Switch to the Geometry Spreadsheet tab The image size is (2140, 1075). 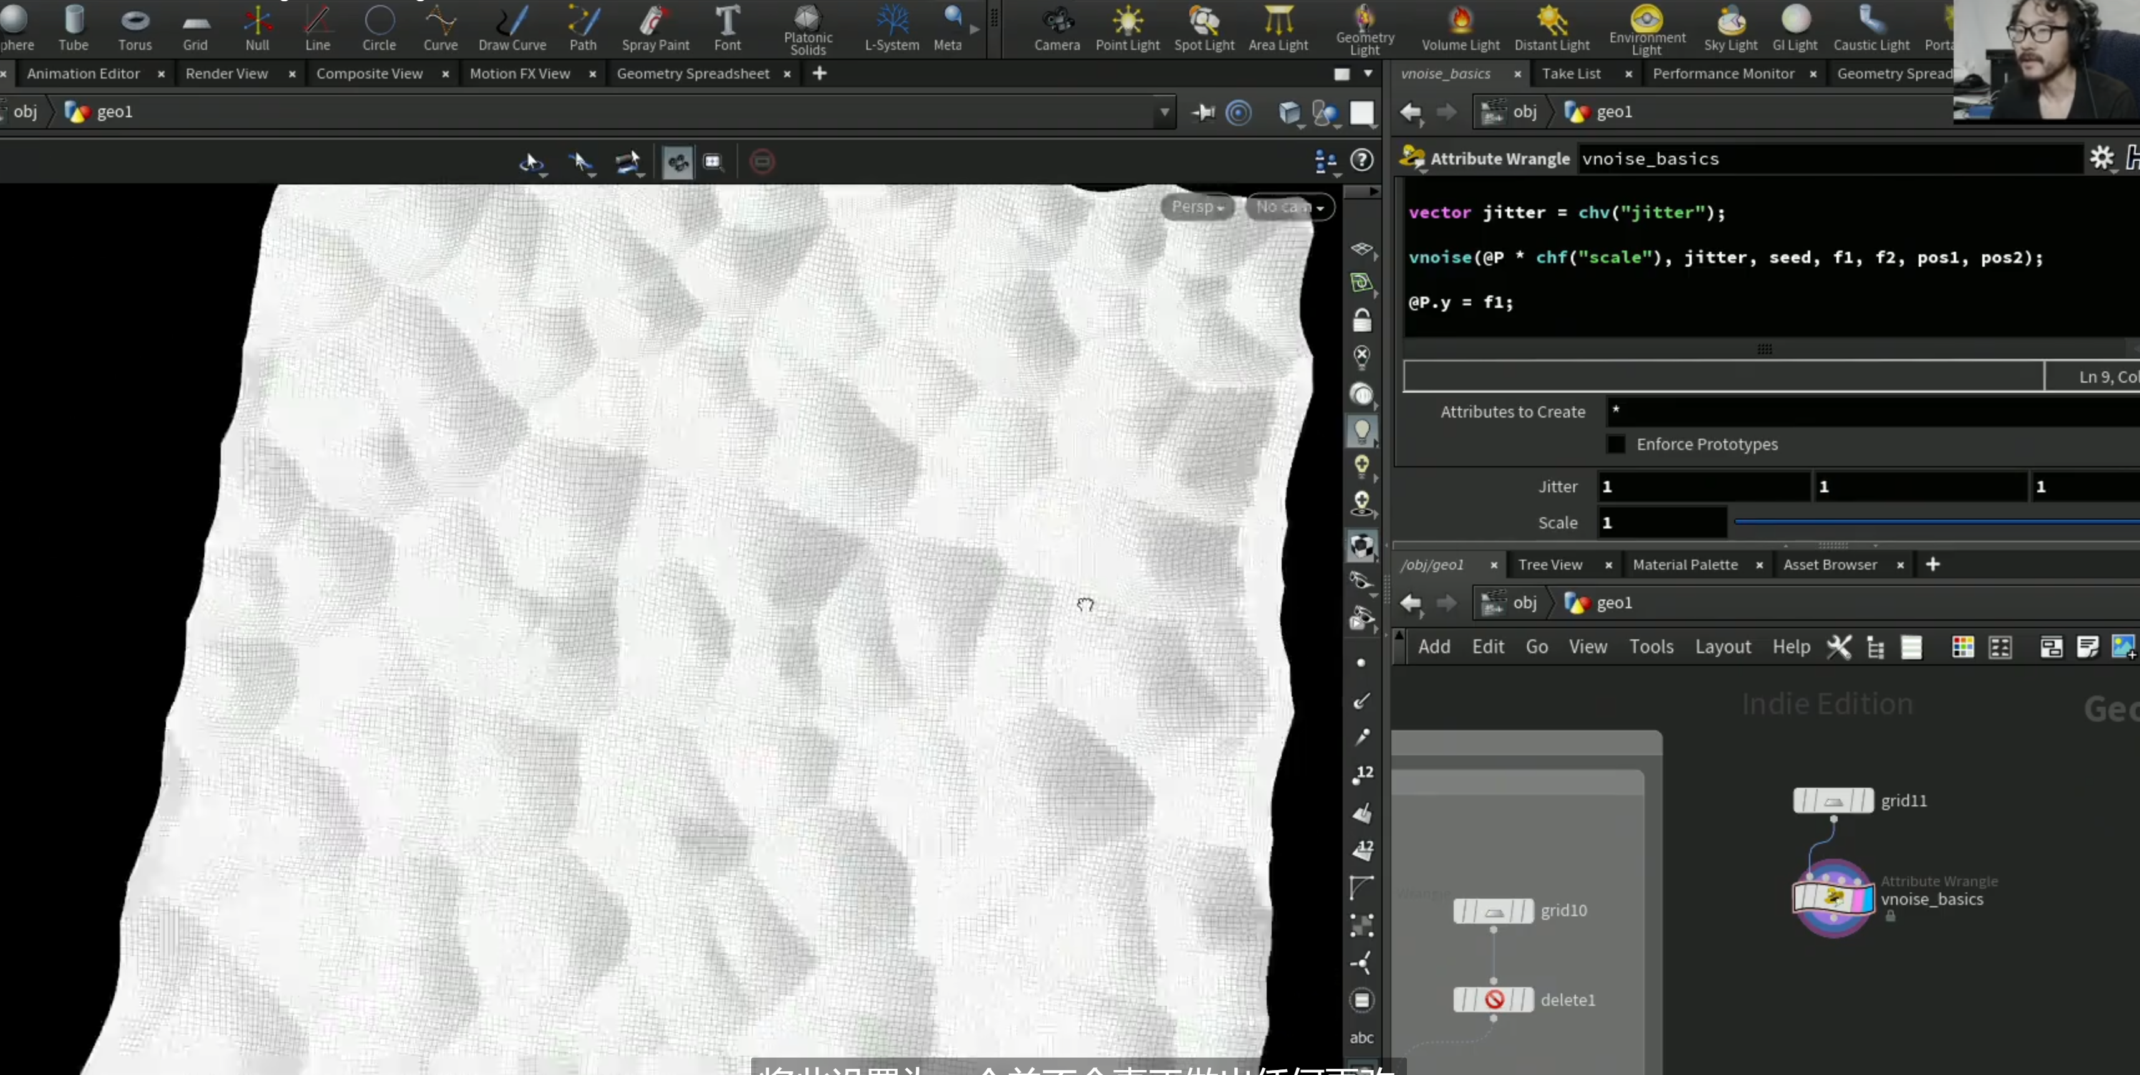tap(693, 73)
